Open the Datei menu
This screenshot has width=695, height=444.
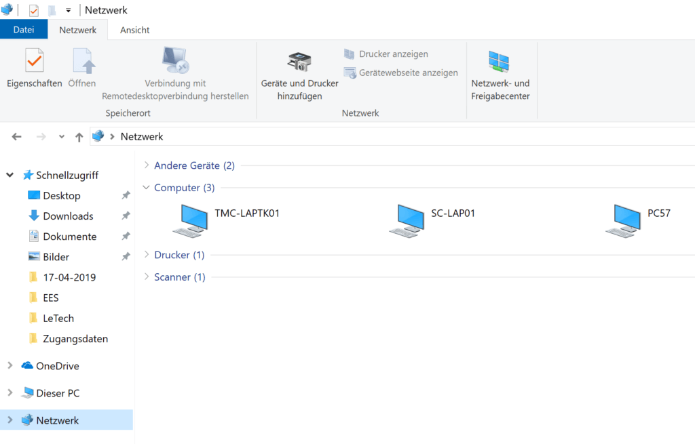pos(24,30)
